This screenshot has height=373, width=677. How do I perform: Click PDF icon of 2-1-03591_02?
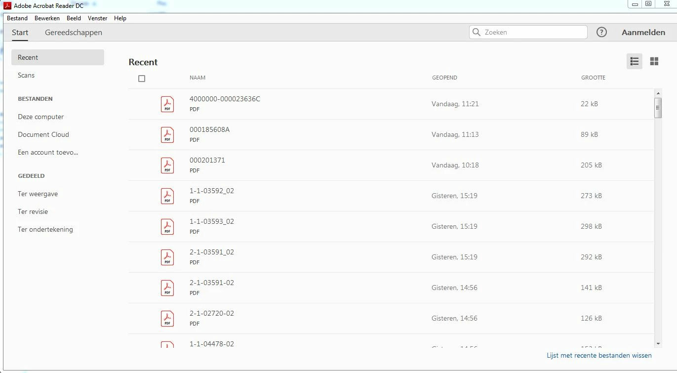pyautogui.click(x=167, y=257)
